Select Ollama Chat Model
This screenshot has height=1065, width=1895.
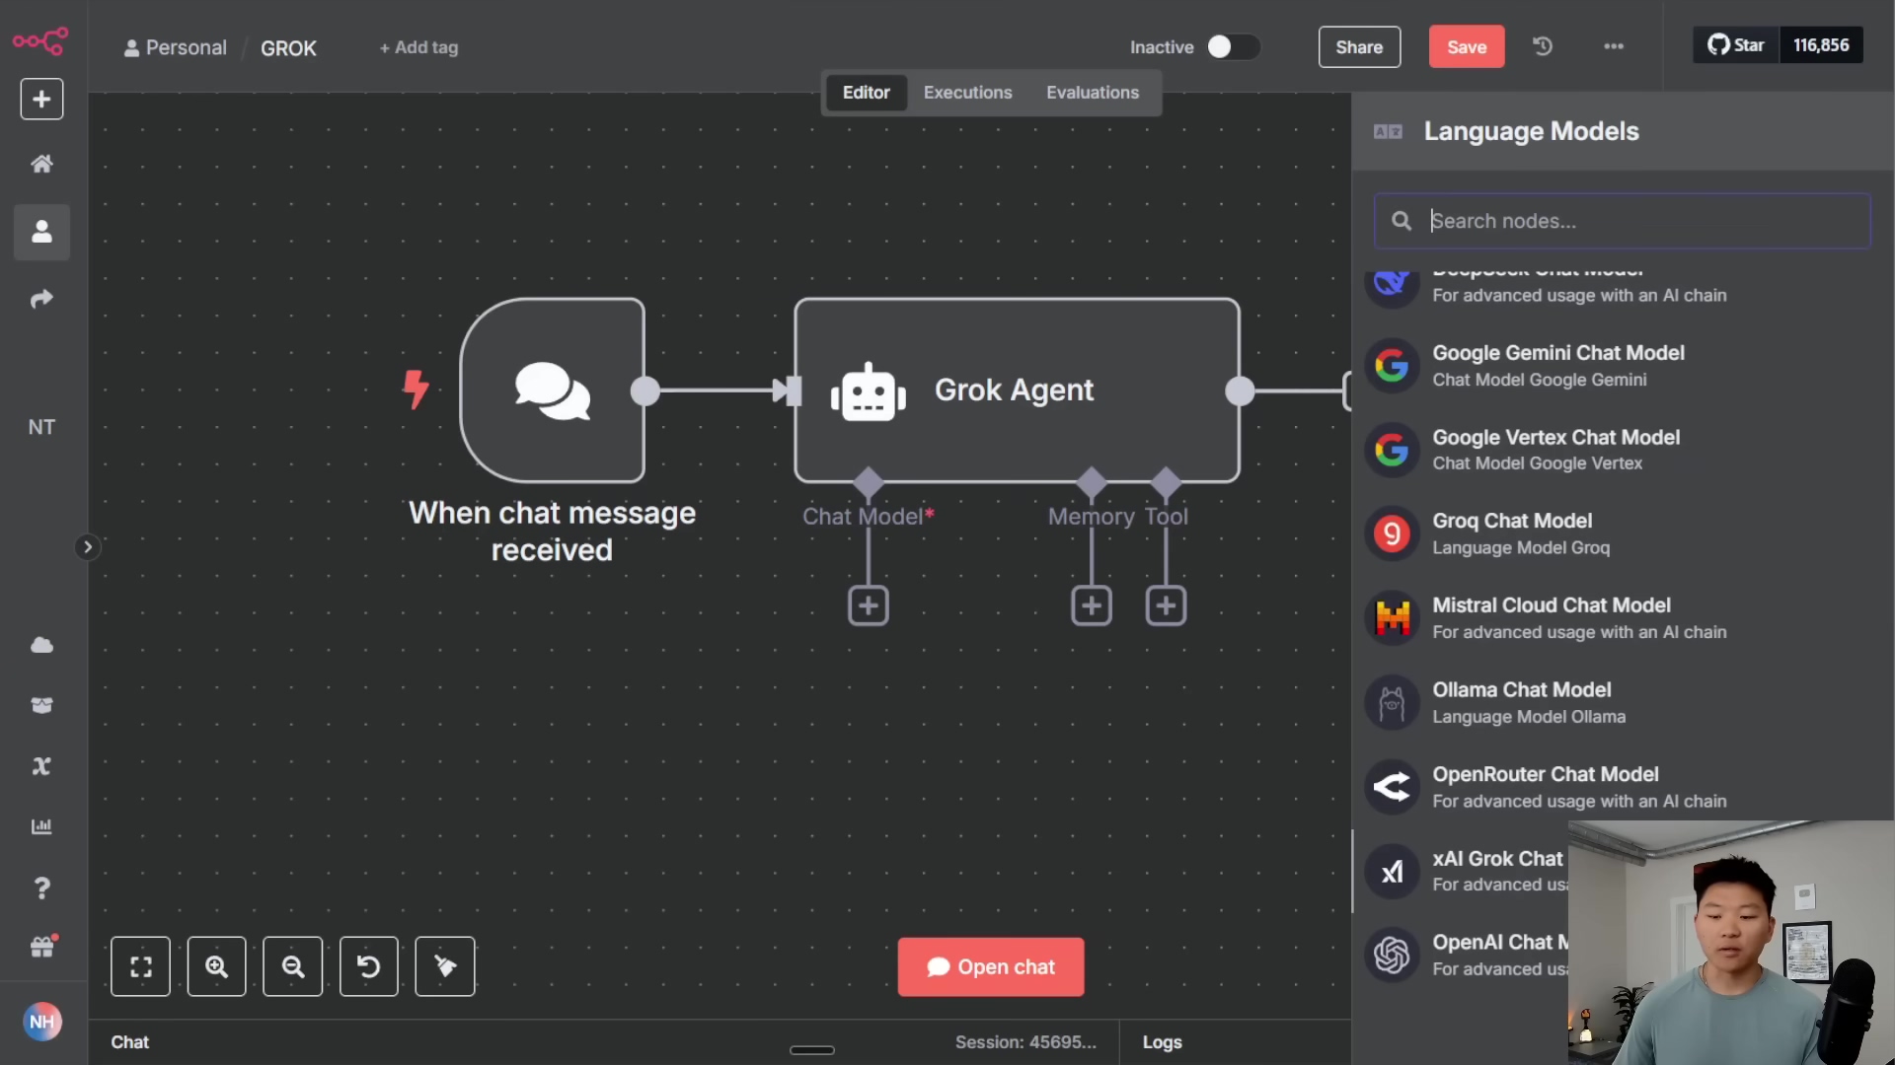[x=1622, y=703]
